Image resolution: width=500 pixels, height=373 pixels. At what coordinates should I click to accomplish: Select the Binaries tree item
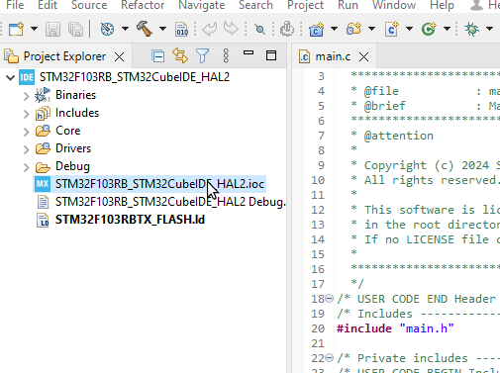coord(75,95)
